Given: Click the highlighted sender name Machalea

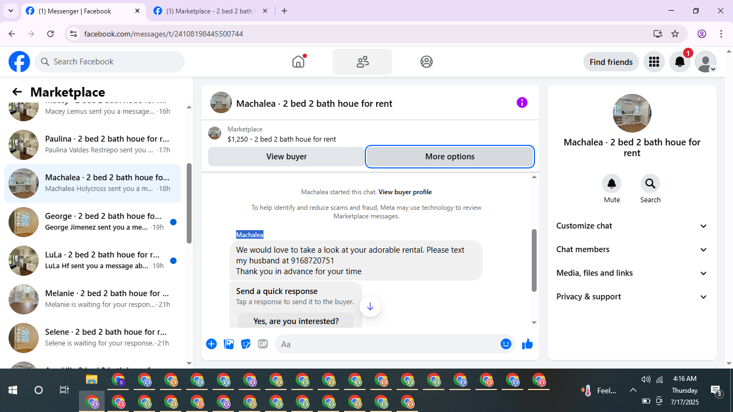Looking at the screenshot, I should [250, 235].
